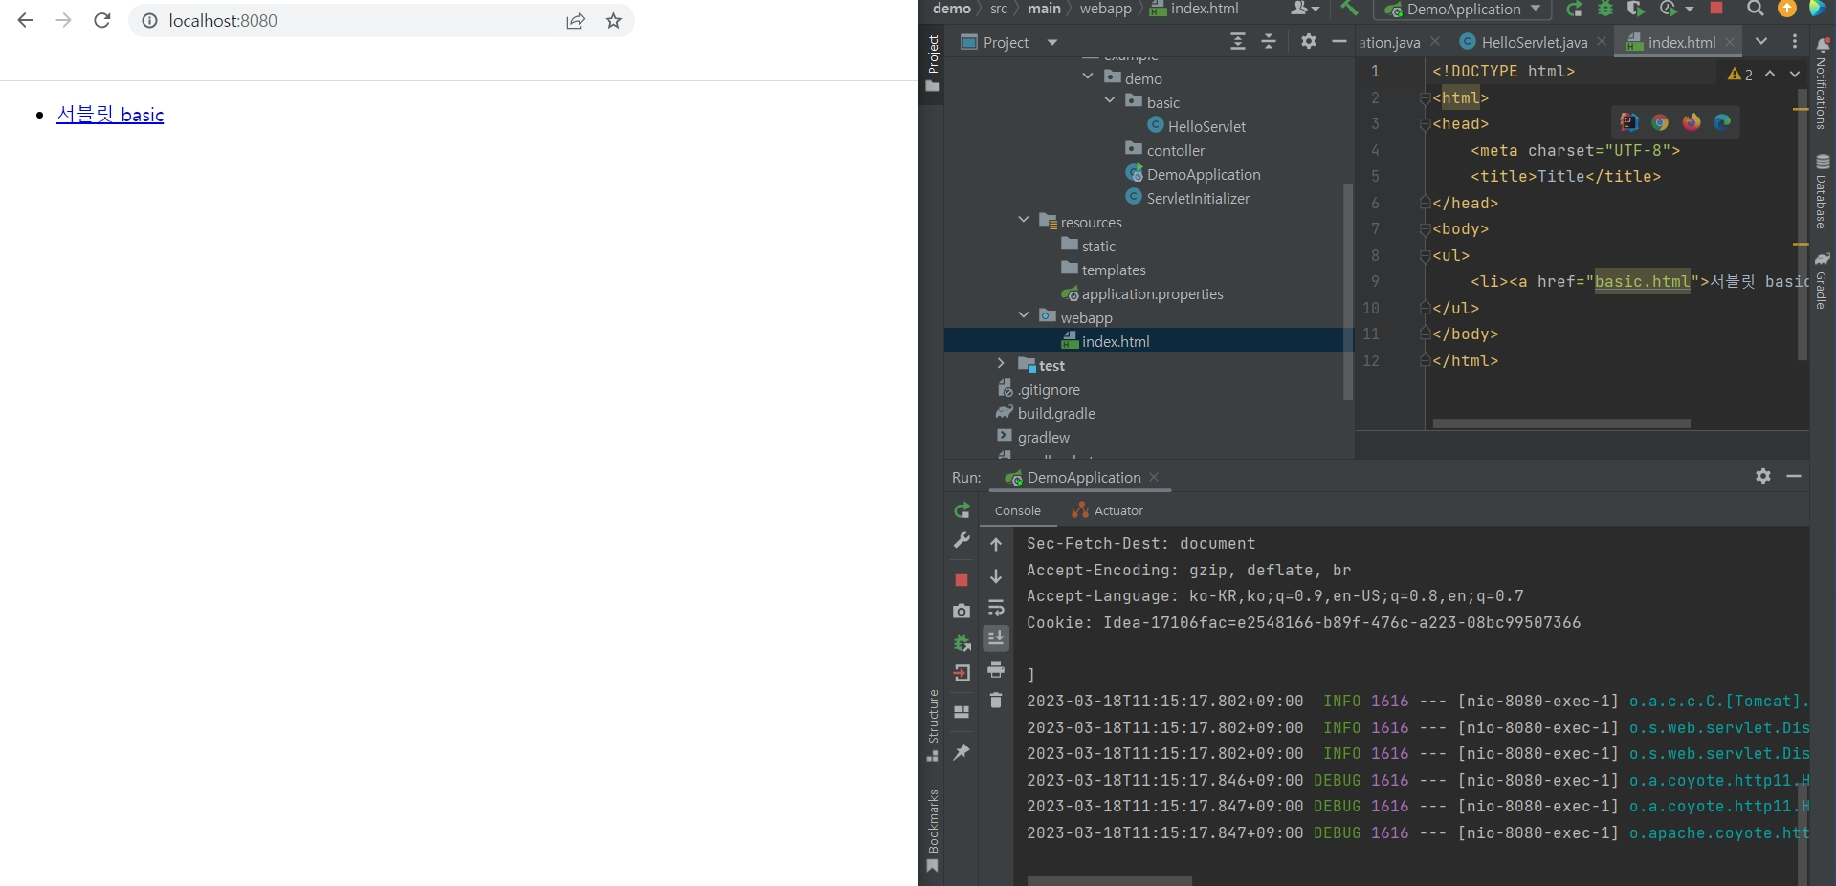Build project with the hammer icon
This screenshot has width=1836, height=886.
coord(1349,9)
